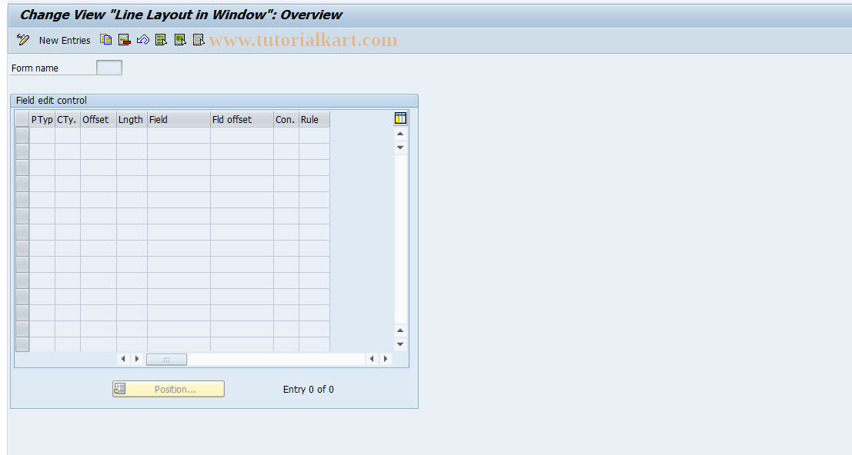
Task: Click left arrow at horizontal scrollbar start
Action: [123, 359]
